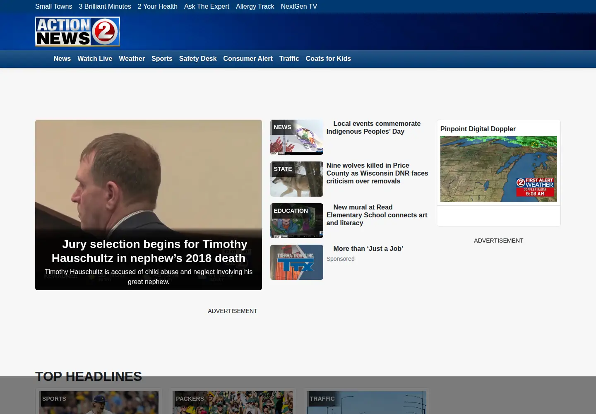Click the TOP HEADLINES heading
The height and width of the screenshot is (414, 596).
(x=89, y=376)
